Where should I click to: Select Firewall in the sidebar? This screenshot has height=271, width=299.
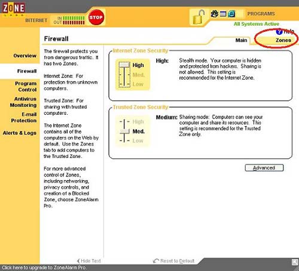(27, 71)
